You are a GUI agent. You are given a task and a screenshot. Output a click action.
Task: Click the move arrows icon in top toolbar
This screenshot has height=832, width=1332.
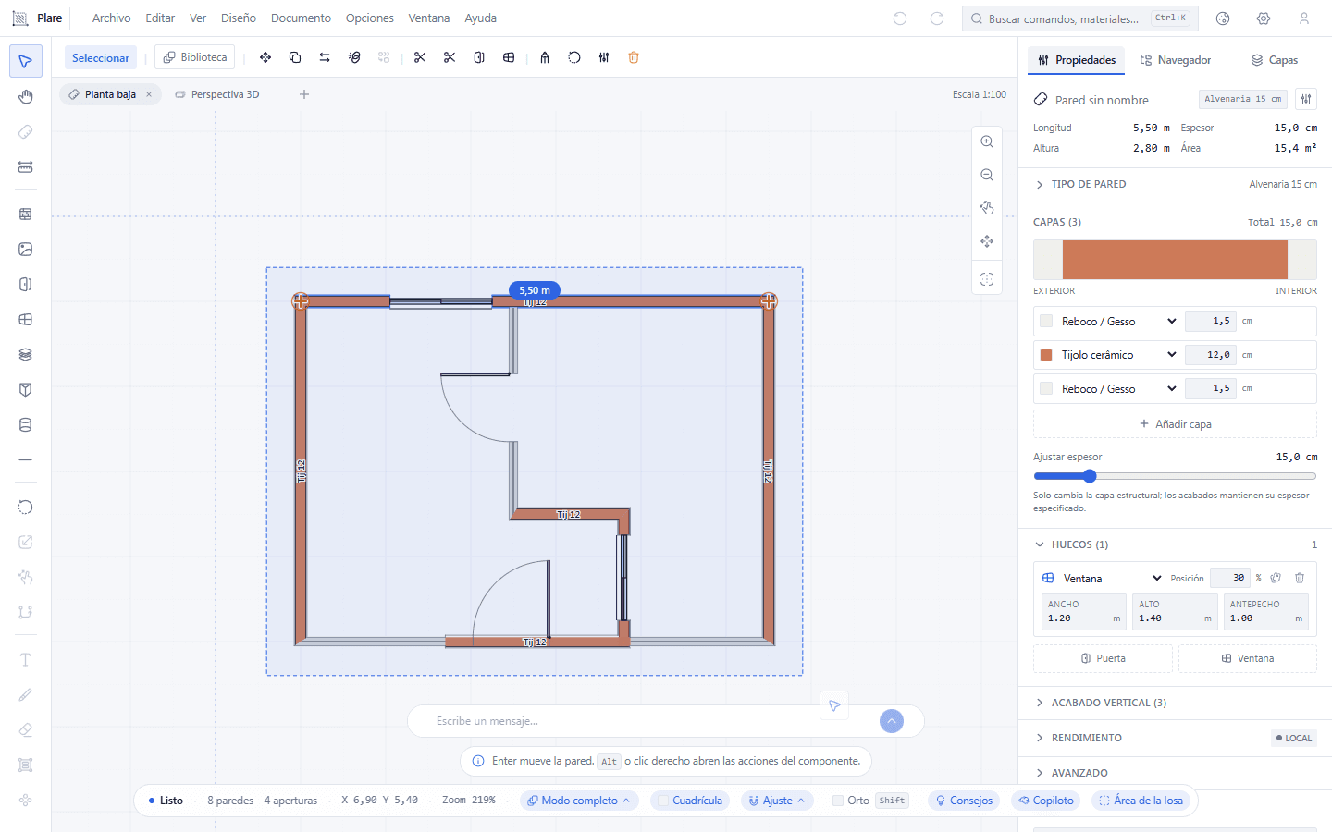point(265,57)
